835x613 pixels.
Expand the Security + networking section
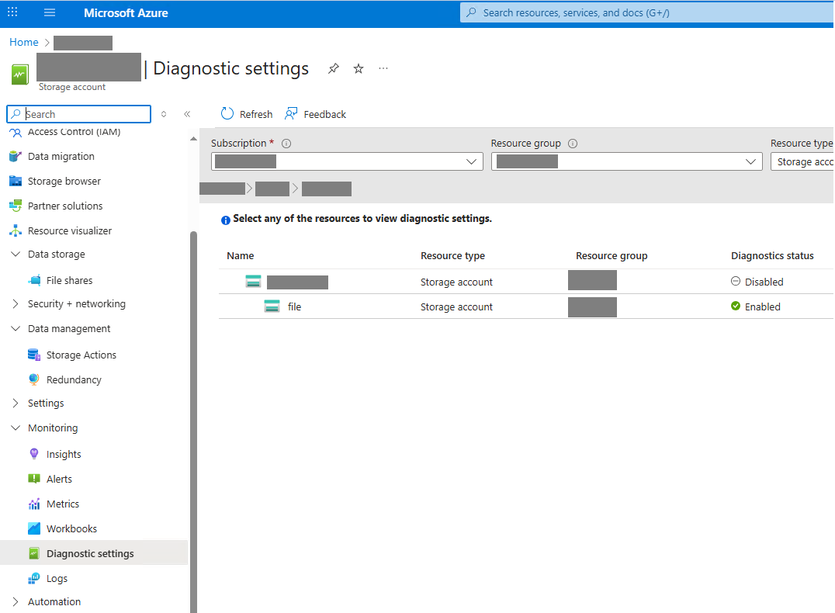[76, 304]
